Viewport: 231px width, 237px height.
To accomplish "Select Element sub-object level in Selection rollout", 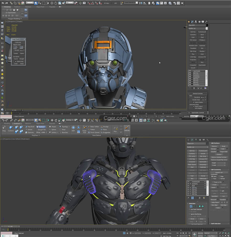I will 203,206.
